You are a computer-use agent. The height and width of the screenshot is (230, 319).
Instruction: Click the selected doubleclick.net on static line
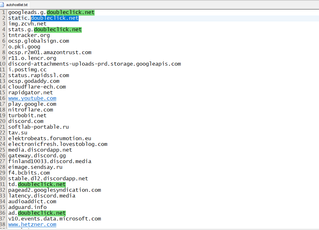click(x=55, y=18)
